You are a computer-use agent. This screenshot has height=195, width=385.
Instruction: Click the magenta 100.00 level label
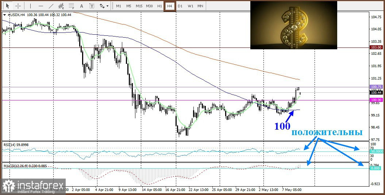click(x=376, y=100)
